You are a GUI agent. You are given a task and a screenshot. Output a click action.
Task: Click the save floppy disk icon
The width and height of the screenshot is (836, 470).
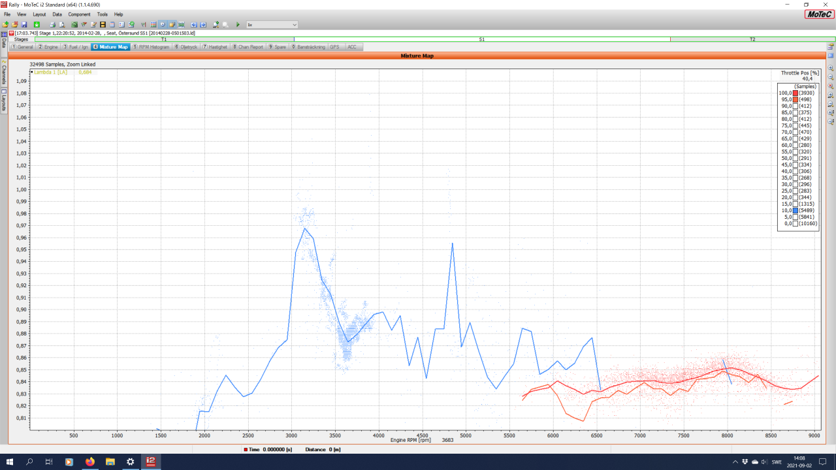point(24,24)
